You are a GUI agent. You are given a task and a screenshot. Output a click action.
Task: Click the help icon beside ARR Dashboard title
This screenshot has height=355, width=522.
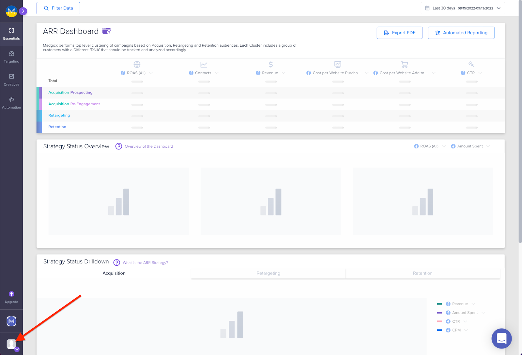[106, 31]
